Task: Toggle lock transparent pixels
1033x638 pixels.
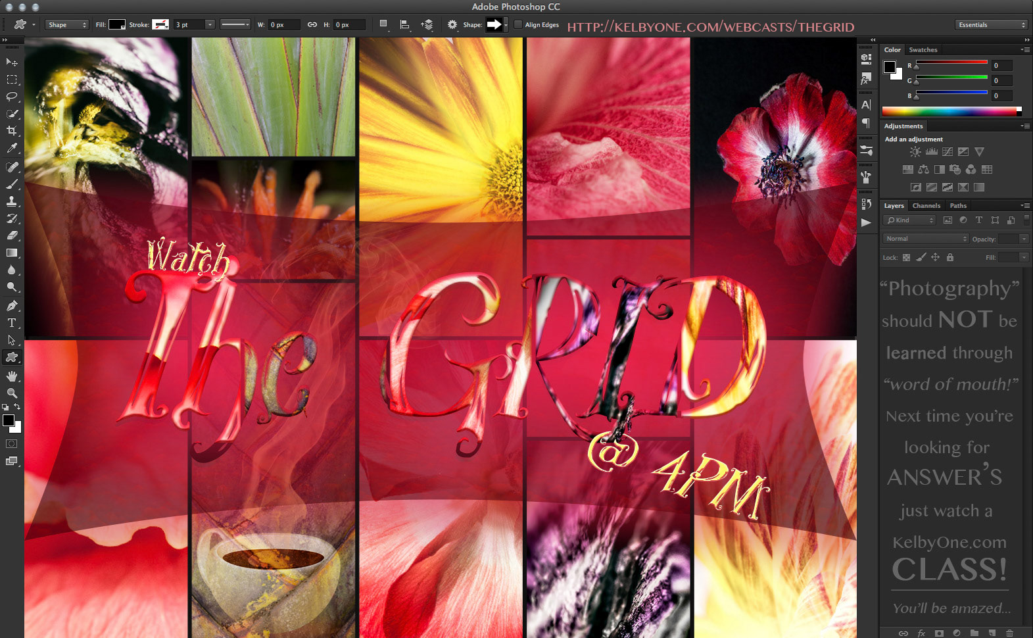Action: coord(906,257)
